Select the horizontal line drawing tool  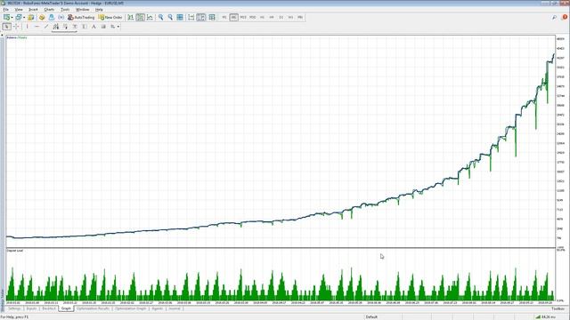click(37, 27)
